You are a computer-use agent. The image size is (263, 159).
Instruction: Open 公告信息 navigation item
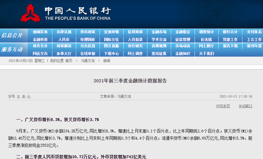pyautogui.click(x=88, y=46)
